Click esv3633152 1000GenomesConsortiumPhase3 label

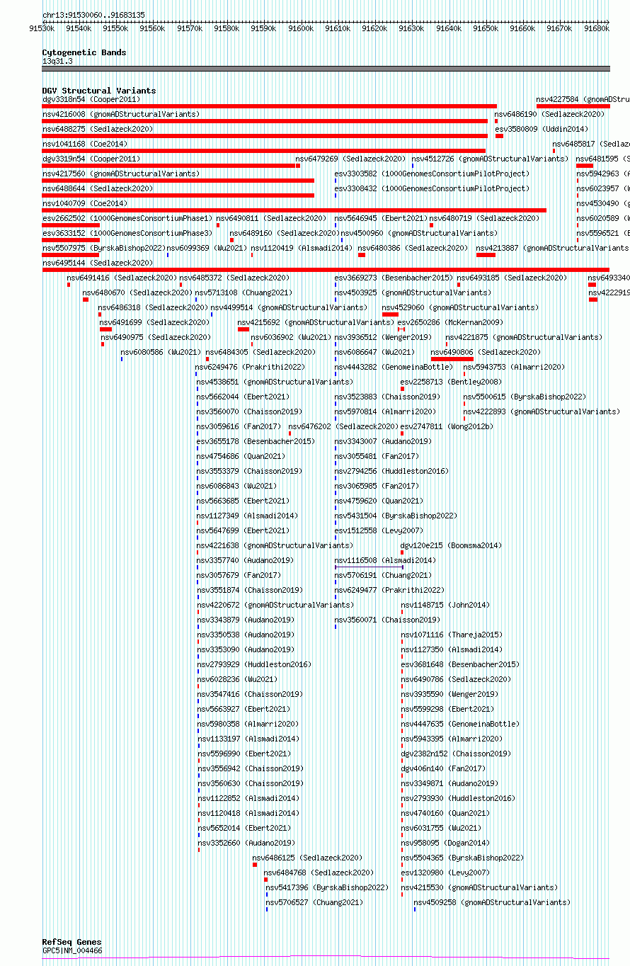tap(127, 233)
